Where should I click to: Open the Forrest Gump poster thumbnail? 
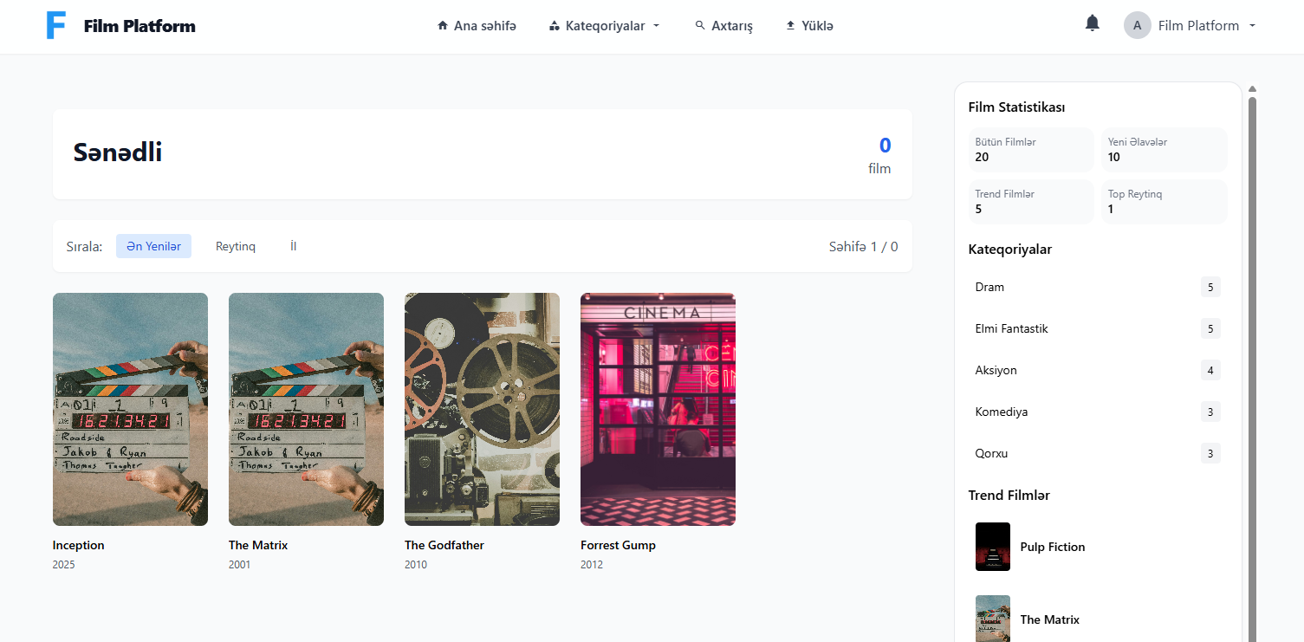658,409
